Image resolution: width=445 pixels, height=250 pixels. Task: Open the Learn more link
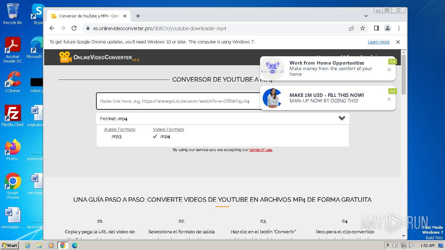(379, 42)
